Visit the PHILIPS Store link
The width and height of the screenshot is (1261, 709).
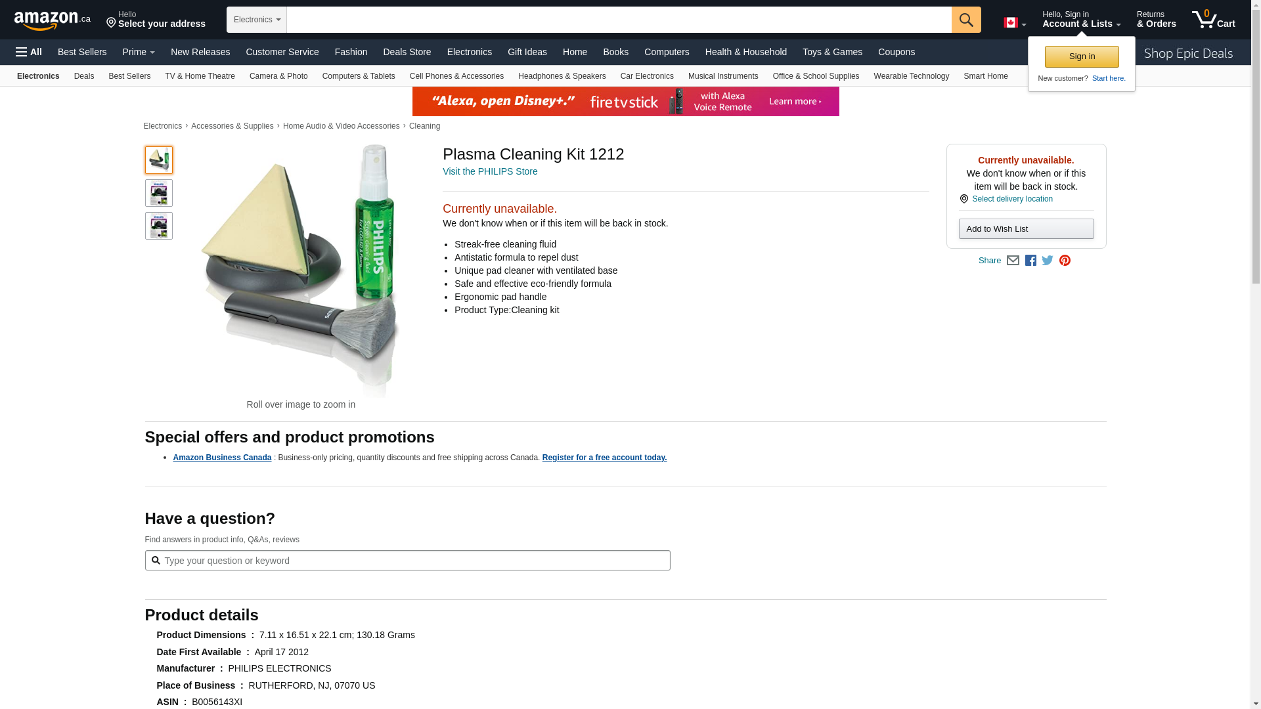coord(490,171)
